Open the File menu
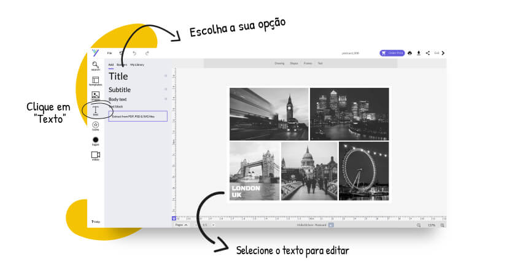This screenshot has width=512, height=264. 110,53
